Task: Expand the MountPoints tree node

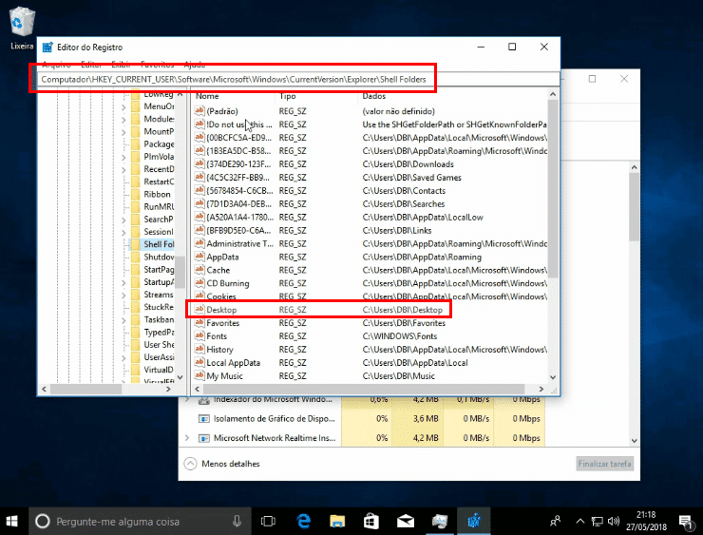Action: [x=123, y=132]
